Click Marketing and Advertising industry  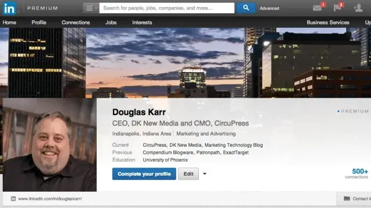point(206,133)
